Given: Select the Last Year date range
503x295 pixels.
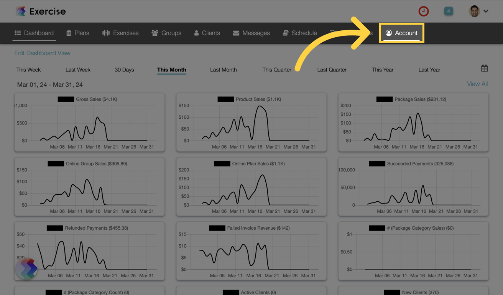Looking at the screenshot, I should point(429,70).
